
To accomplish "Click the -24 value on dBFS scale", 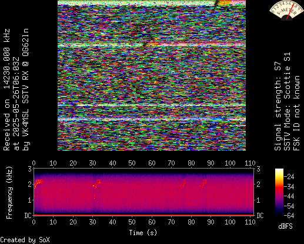I will [289, 177].
